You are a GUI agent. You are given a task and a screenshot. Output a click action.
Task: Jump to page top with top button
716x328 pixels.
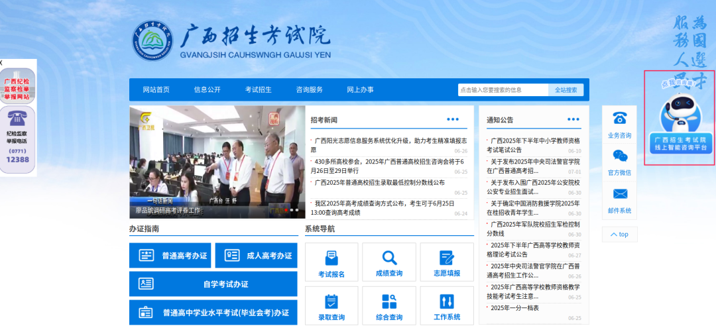click(619, 235)
